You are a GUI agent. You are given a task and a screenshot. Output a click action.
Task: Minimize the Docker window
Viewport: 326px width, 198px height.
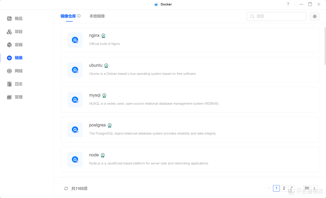click(x=301, y=4)
